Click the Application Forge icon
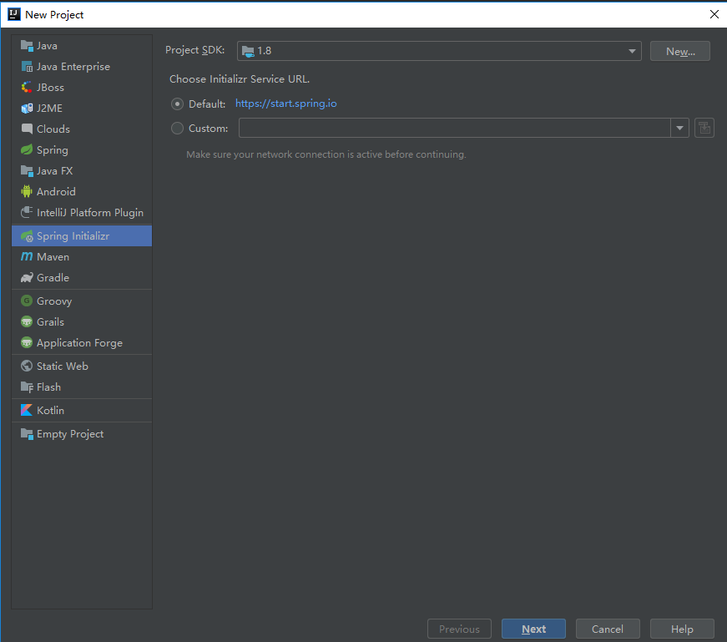 point(27,343)
